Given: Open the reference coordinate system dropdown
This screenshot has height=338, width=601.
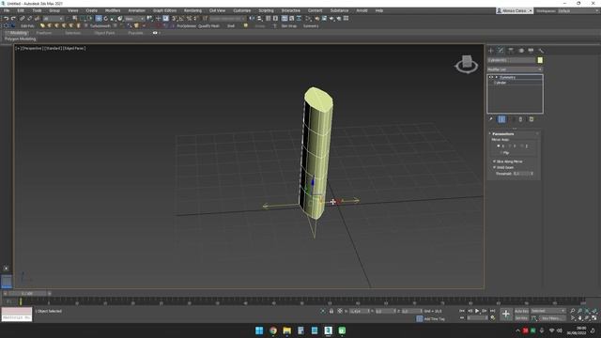Looking at the screenshot, I should (134, 19).
